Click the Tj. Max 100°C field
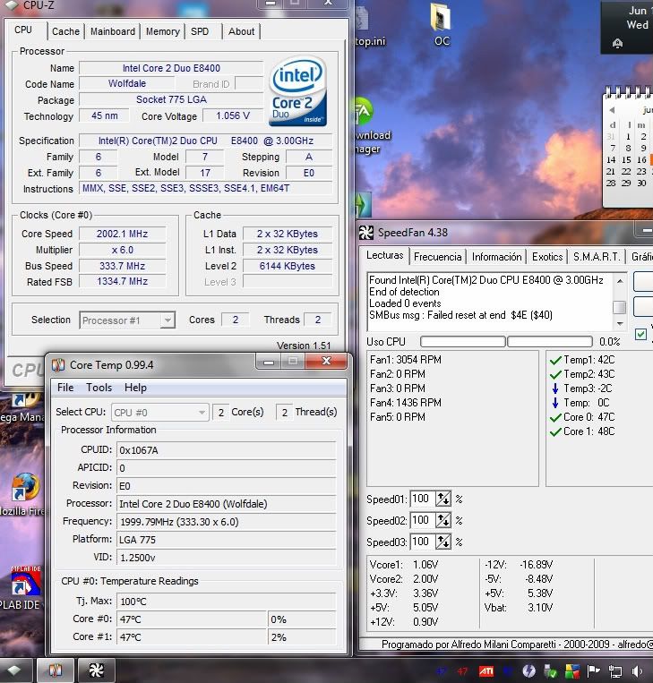This screenshot has width=653, height=683. [227, 602]
